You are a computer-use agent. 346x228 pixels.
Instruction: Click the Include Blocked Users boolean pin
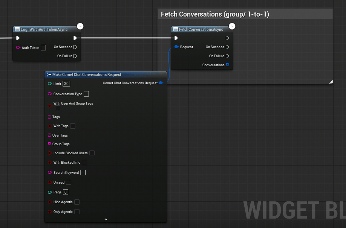[x=50, y=153]
